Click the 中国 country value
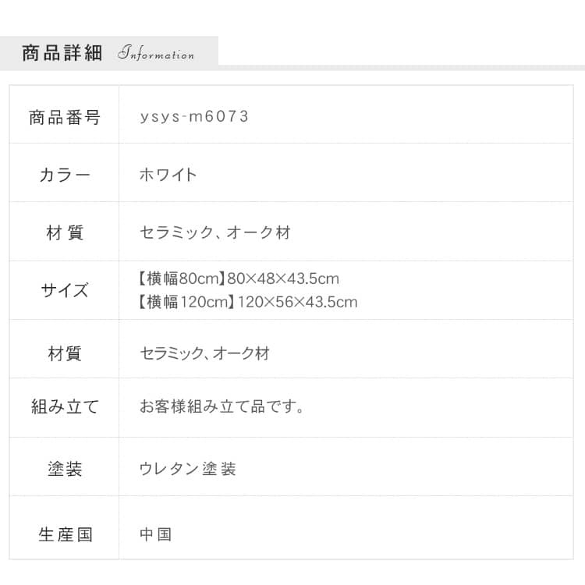Viewport: 585px width, 585px height. [x=155, y=534]
